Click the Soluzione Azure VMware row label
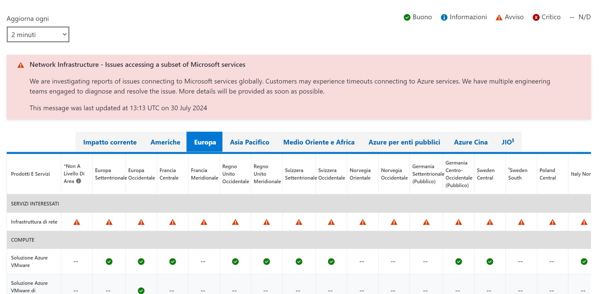601x294 pixels. tap(29, 261)
